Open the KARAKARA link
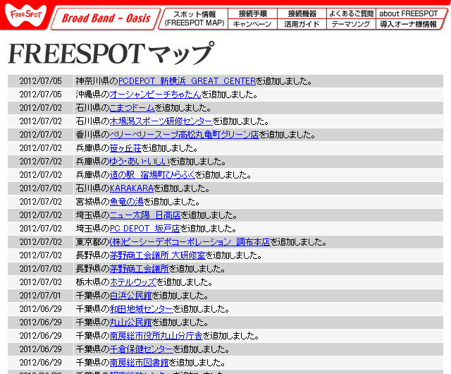451x374 pixels. point(132,188)
